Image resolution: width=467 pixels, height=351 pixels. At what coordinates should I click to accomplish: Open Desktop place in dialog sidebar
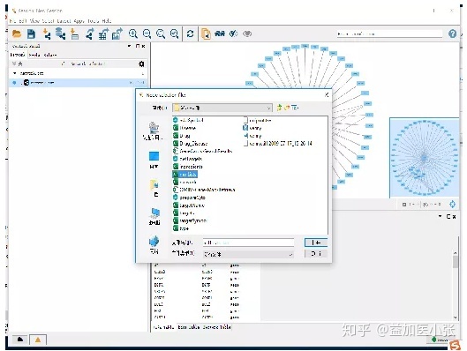(154, 161)
